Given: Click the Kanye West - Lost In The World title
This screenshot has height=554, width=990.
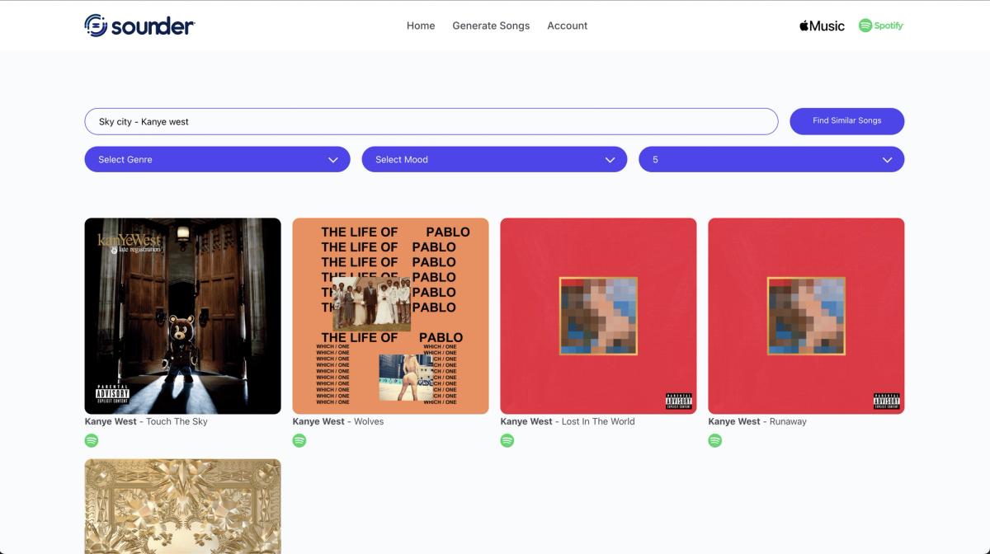Looking at the screenshot, I should click(568, 421).
